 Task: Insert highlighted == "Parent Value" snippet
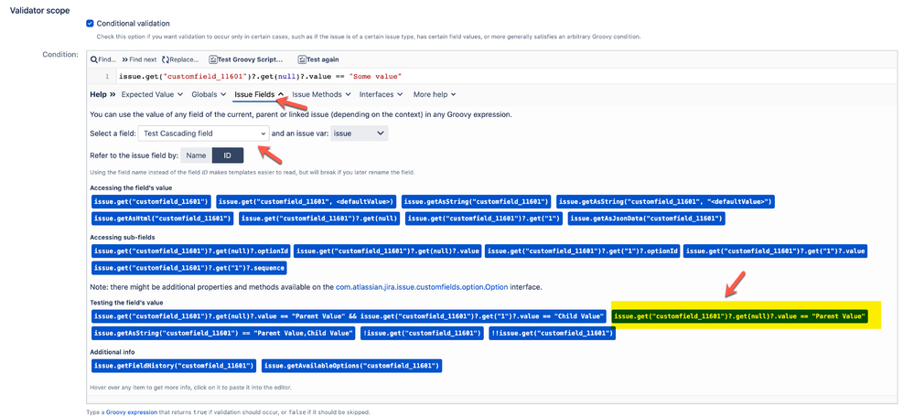click(x=740, y=316)
